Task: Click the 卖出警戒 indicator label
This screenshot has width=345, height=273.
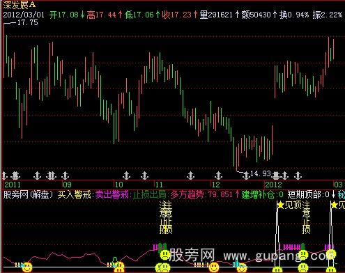Action: point(112,194)
